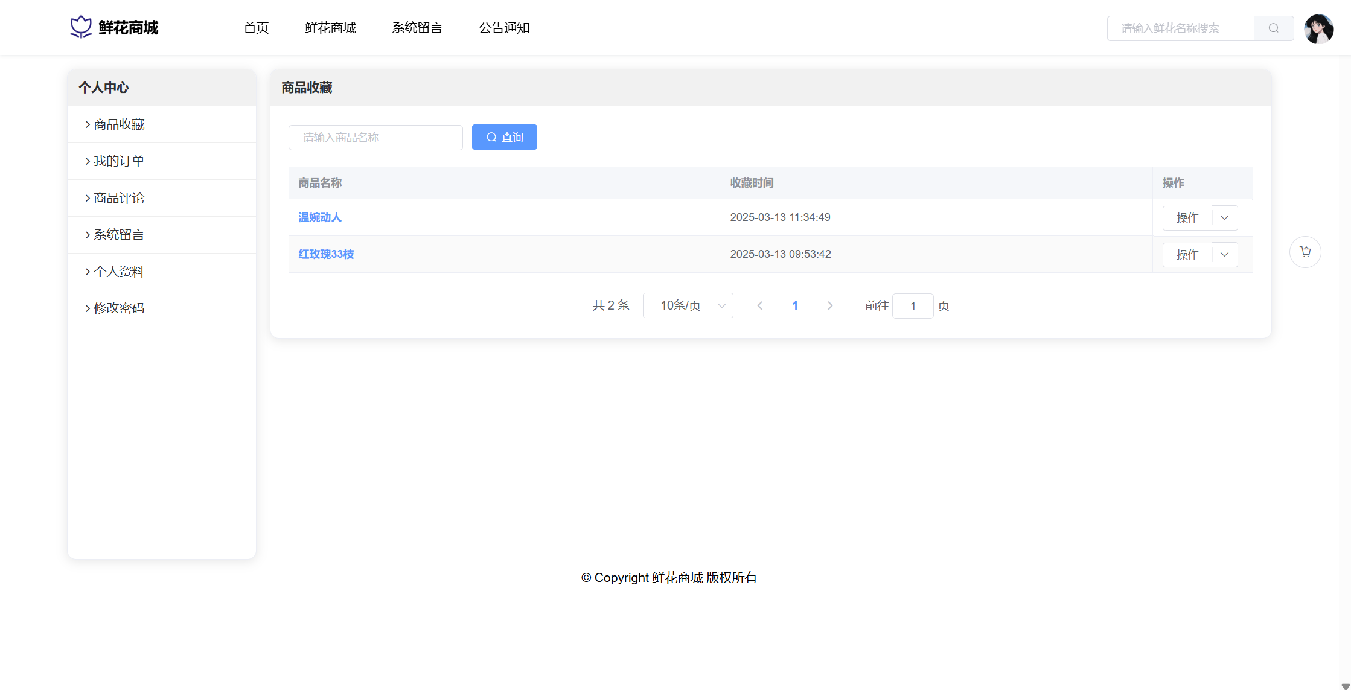Open 鲜花商城 in top navigation menu
The width and height of the screenshot is (1351, 690).
click(330, 28)
